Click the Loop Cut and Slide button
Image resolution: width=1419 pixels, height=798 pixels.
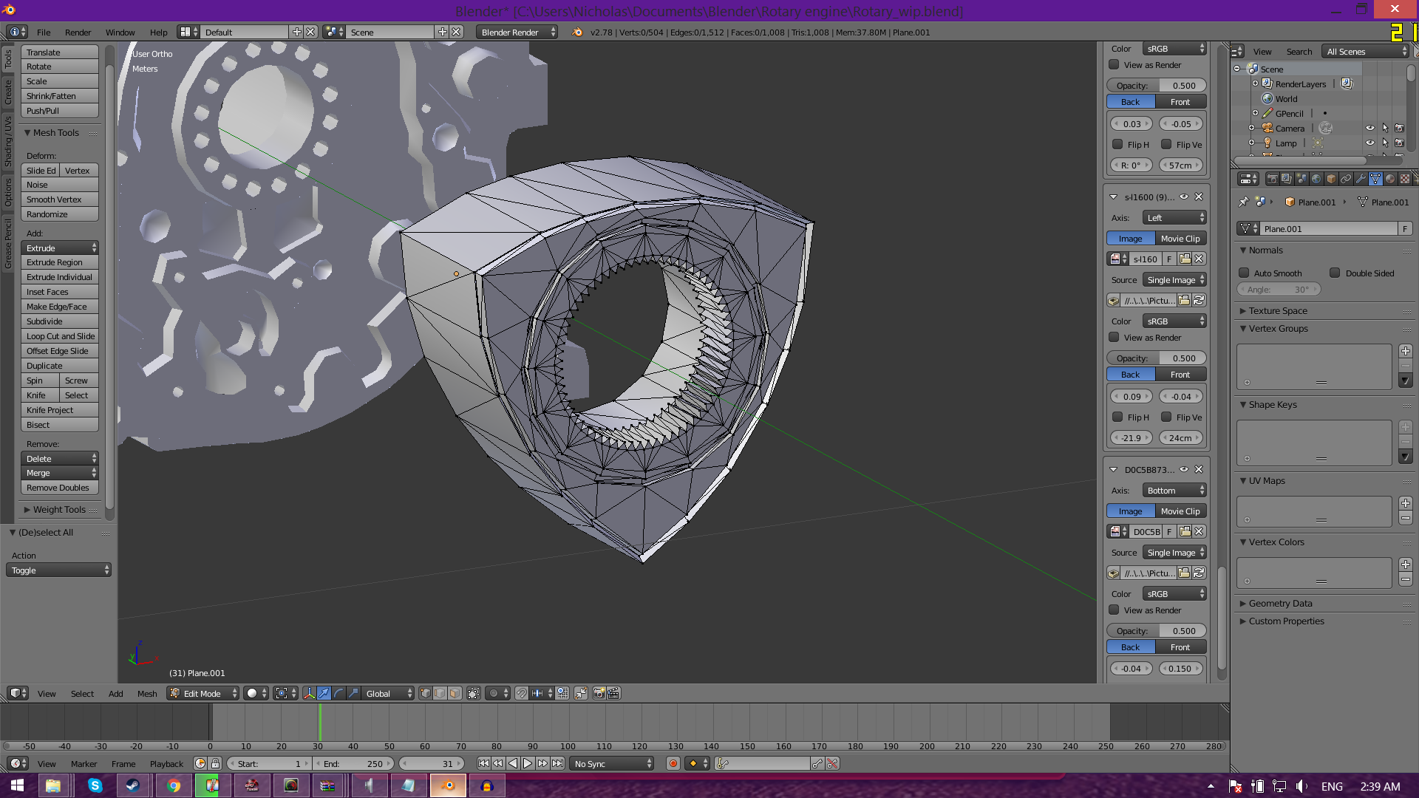tap(60, 335)
